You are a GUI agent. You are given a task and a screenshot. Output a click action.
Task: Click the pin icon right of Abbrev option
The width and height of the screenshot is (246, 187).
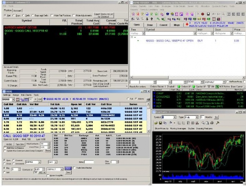148,99
